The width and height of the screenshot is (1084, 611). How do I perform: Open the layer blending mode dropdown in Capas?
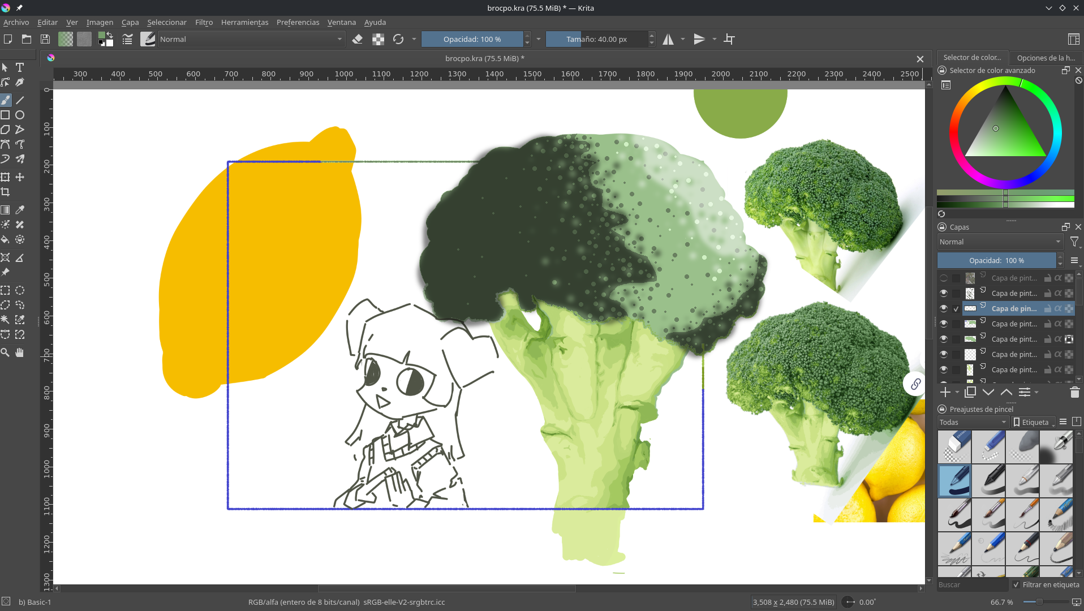(x=1000, y=242)
